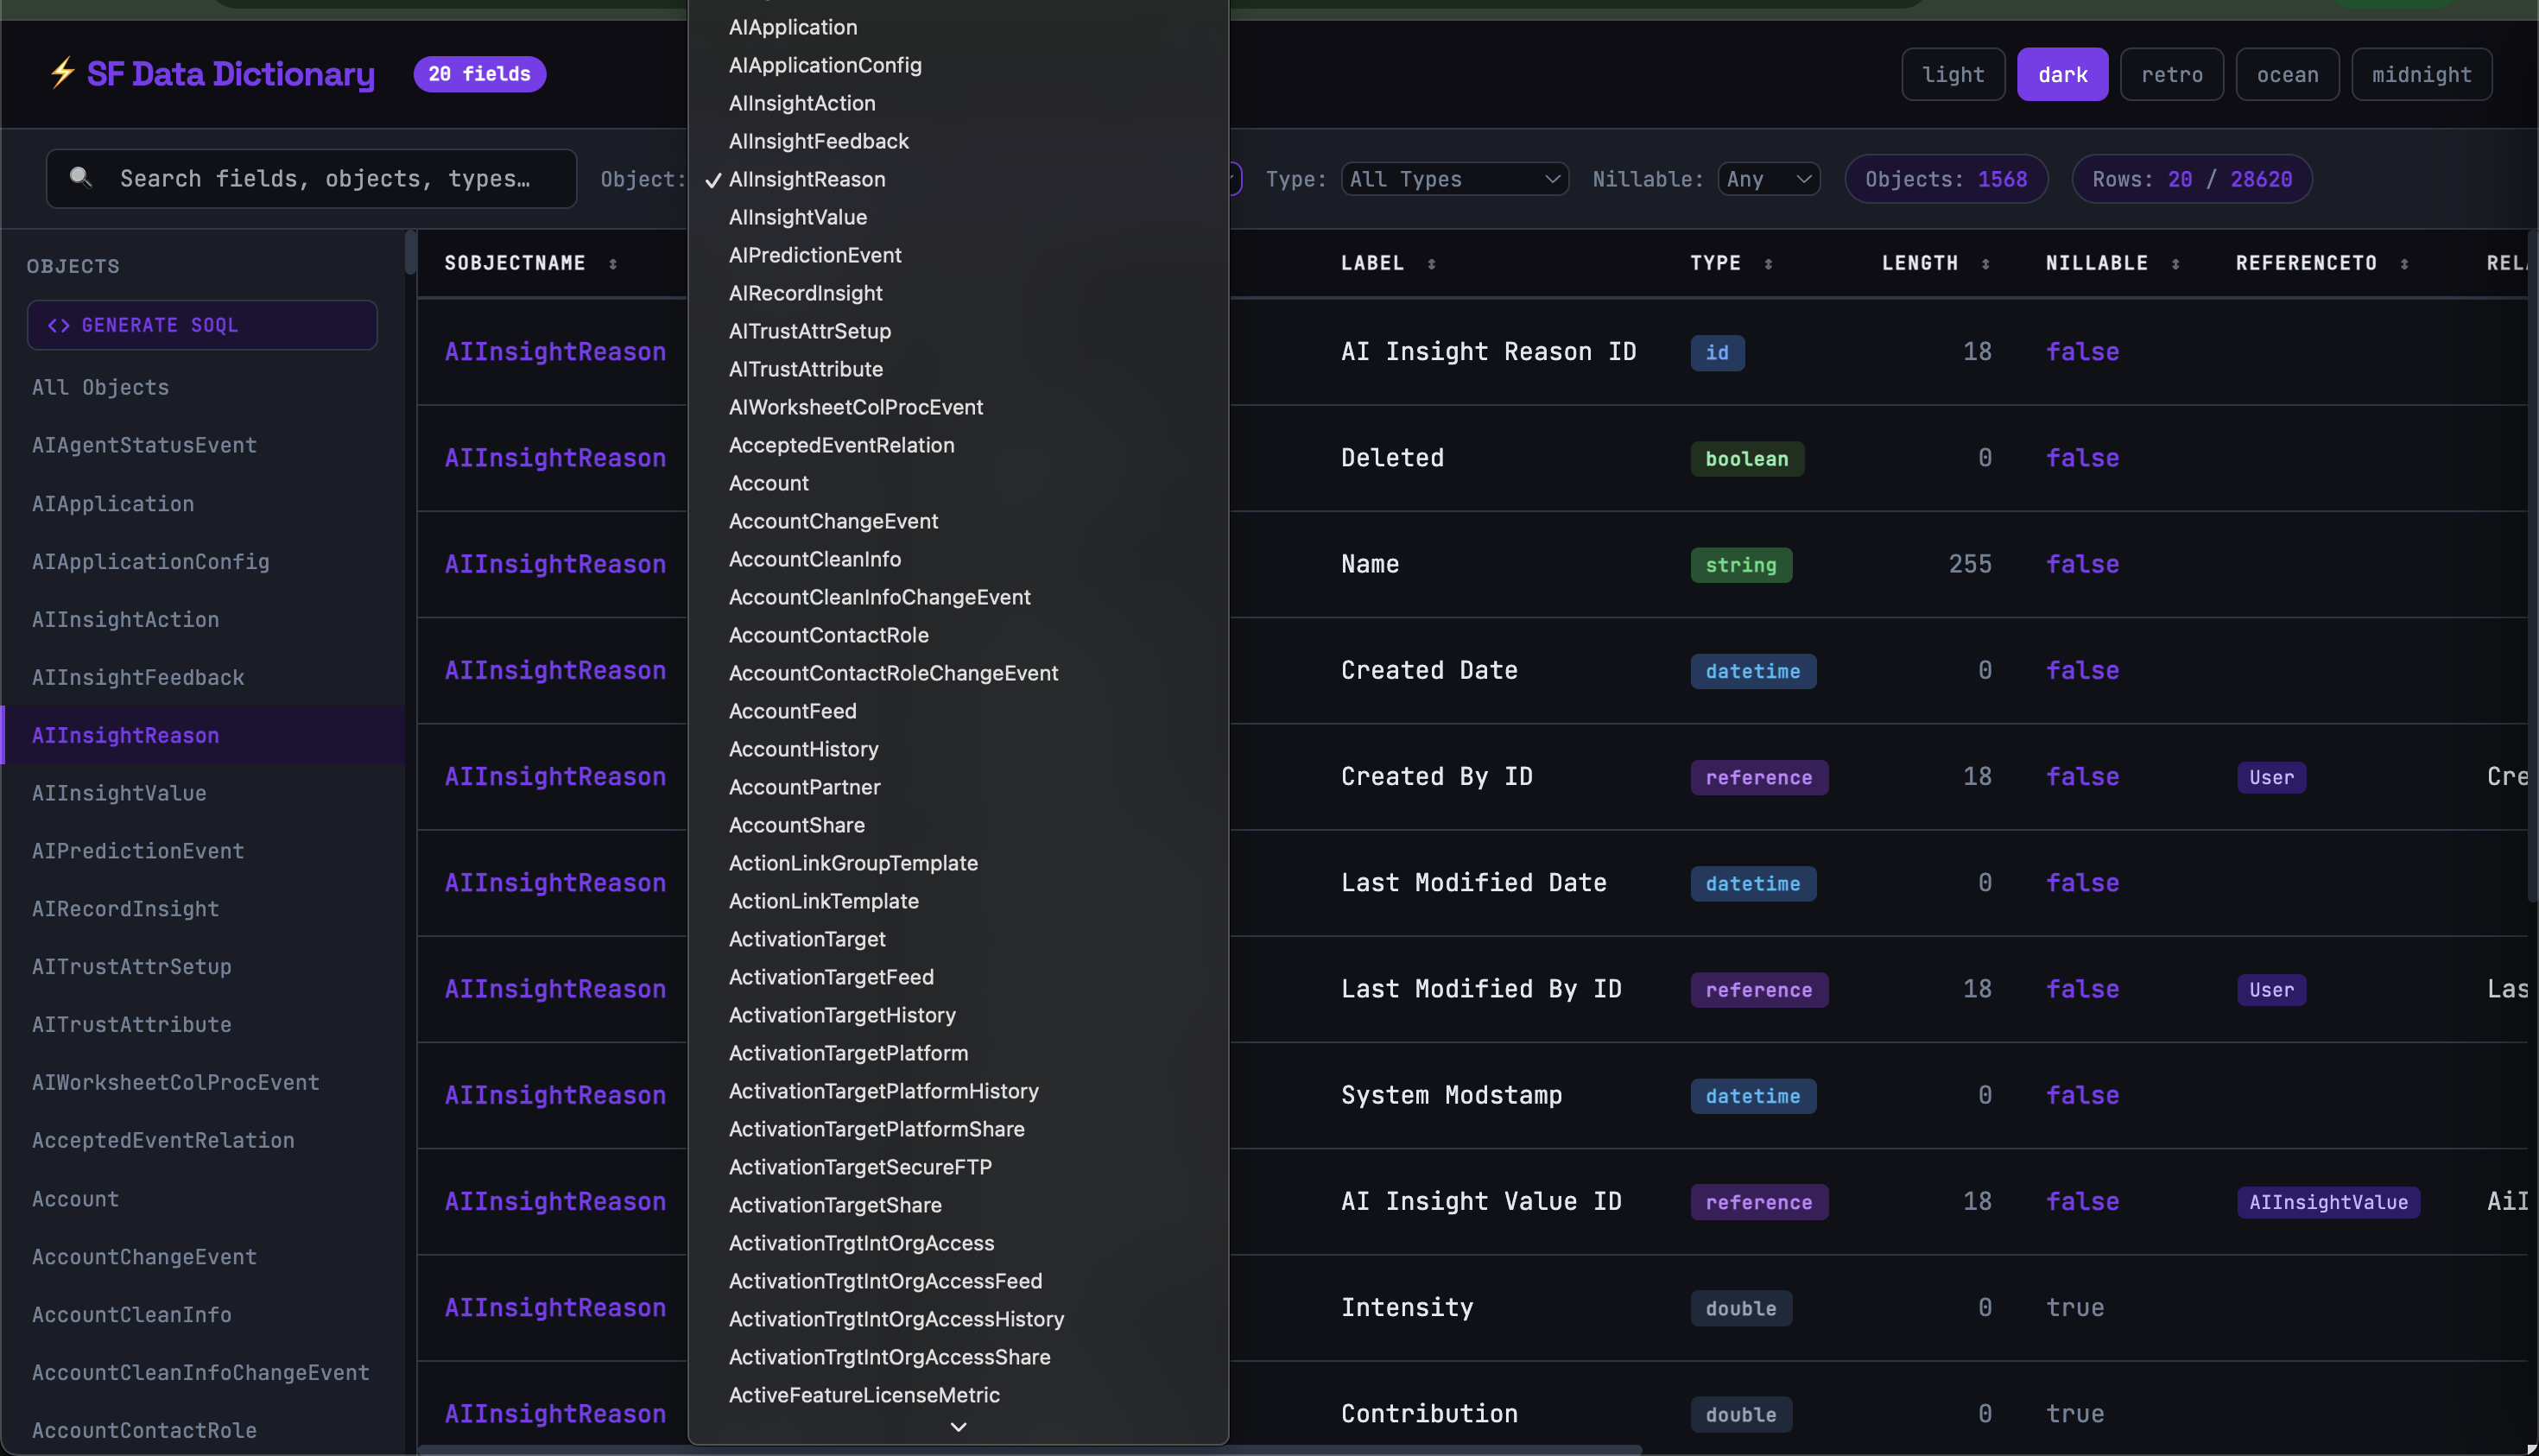
Task: Sort by SOBJECTNAME column arrow icon
Action: click(613, 264)
